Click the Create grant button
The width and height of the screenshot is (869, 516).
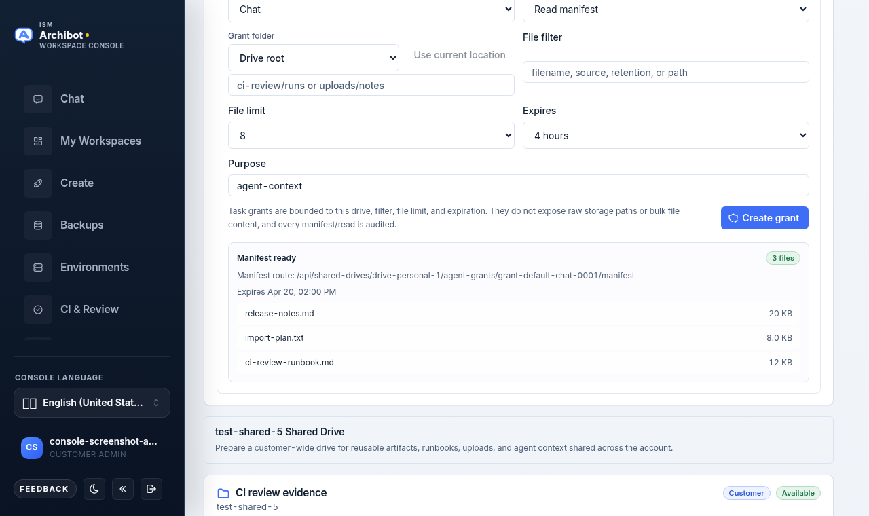tap(764, 218)
